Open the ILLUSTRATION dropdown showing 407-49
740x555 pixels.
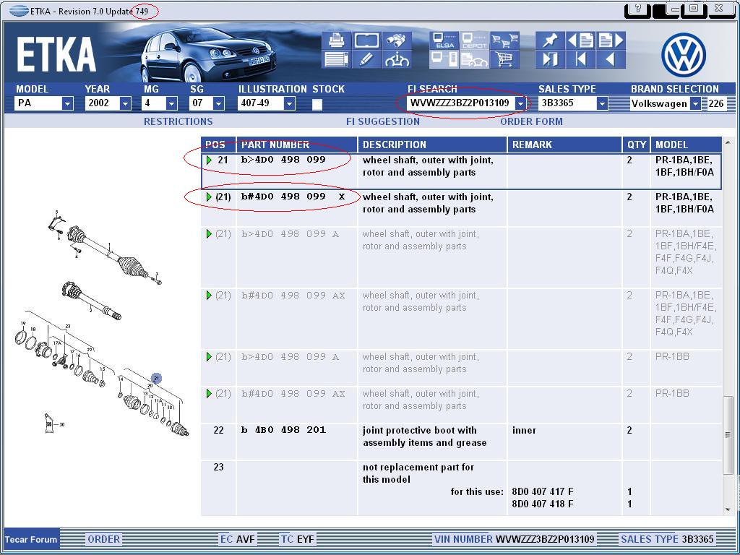(289, 103)
